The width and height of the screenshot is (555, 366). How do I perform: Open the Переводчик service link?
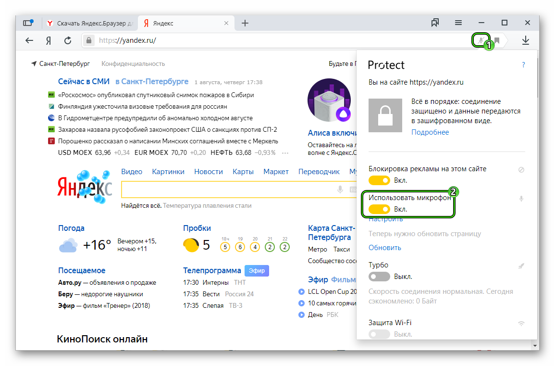(319, 172)
